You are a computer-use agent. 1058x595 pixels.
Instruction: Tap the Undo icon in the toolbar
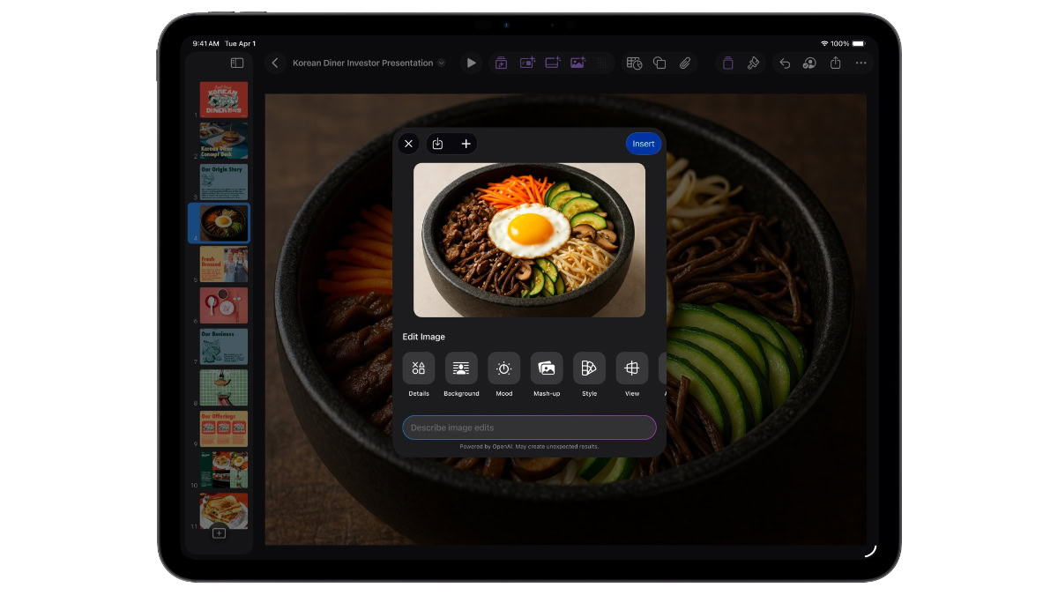[785, 63]
